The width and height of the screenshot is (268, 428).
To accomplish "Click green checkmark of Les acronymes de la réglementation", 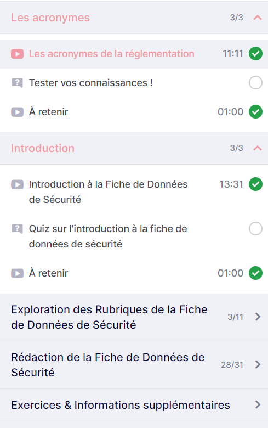I will [x=256, y=54].
